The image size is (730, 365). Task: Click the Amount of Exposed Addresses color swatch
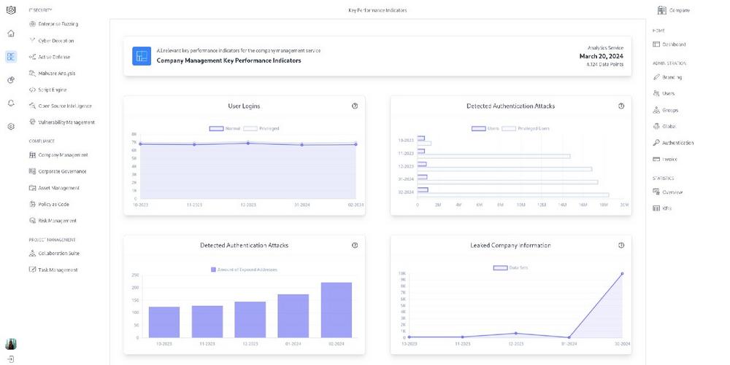tap(213, 270)
